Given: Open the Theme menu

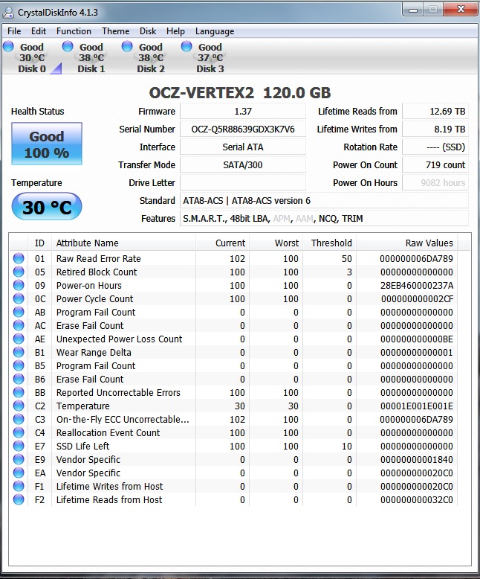Looking at the screenshot, I should point(115,31).
